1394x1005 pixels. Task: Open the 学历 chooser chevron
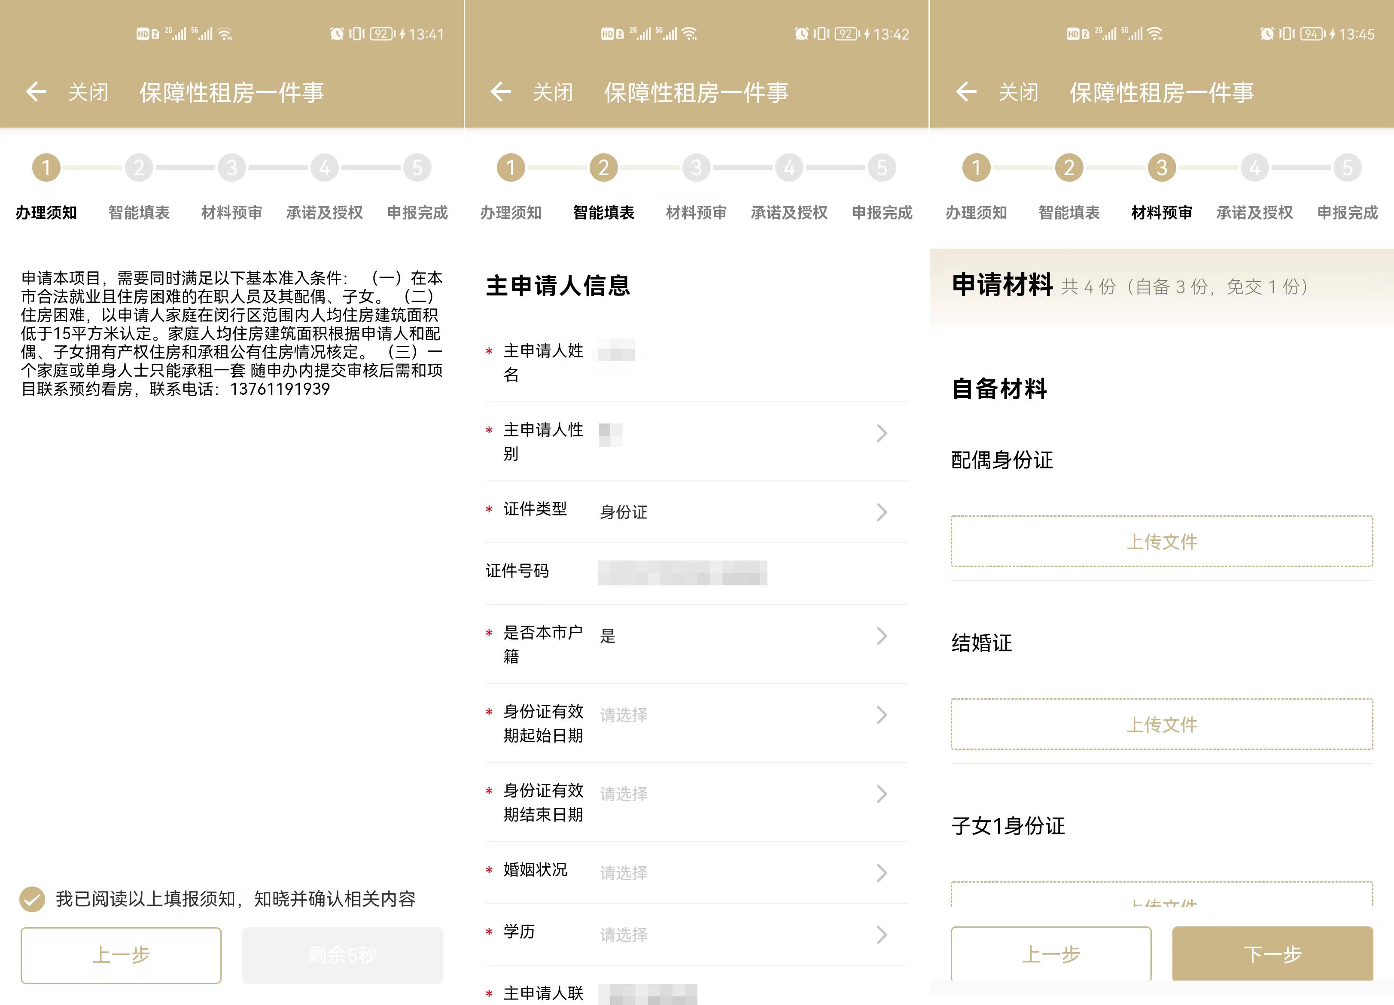pyautogui.click(x=881, y=934)
